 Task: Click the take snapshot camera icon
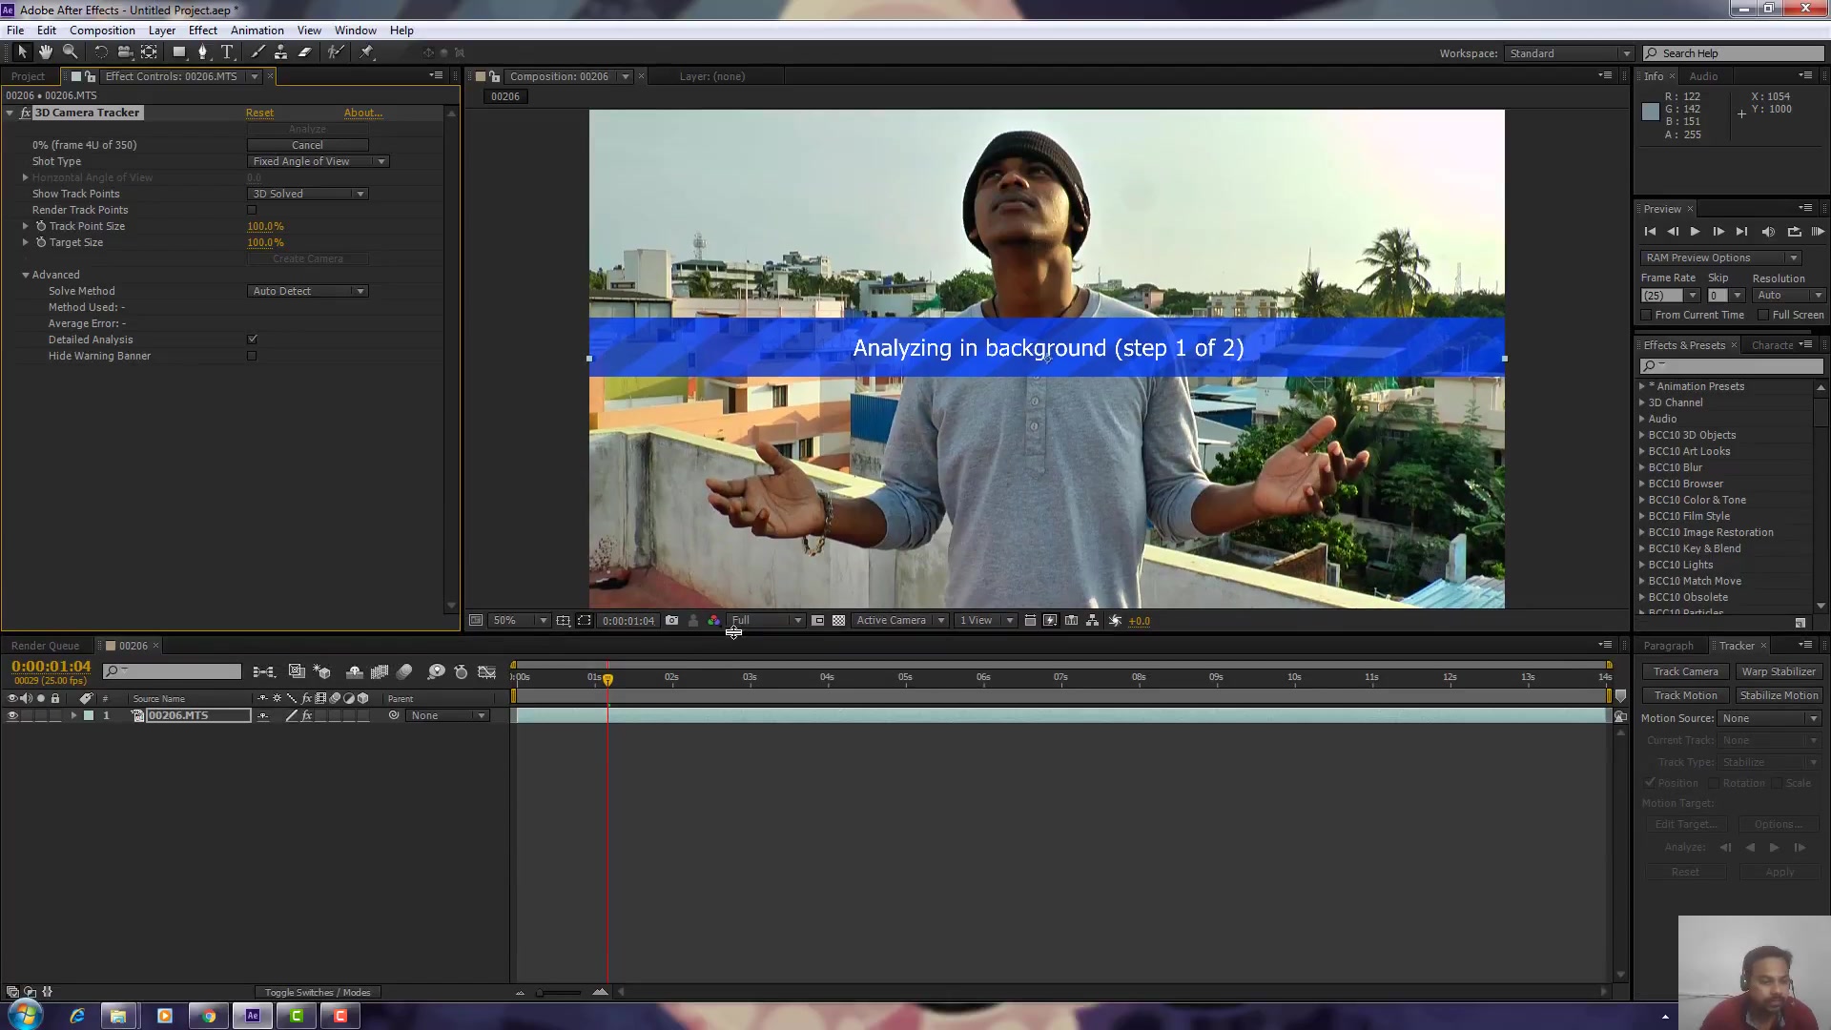coord(671,621)
